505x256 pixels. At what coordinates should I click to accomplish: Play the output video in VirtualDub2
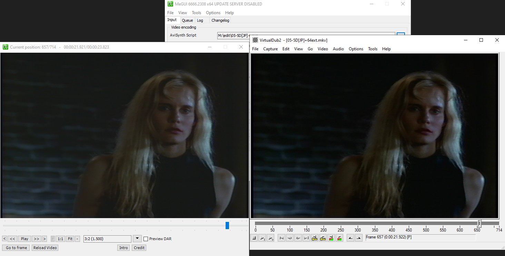[270, 238]
